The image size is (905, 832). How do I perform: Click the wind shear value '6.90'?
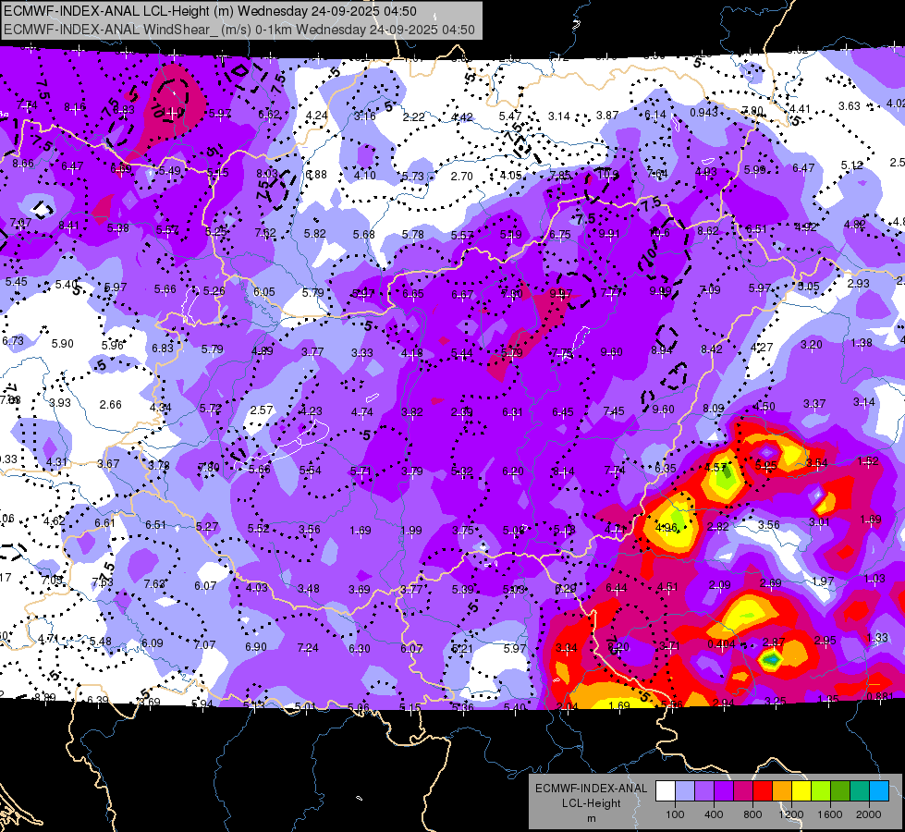256,647
